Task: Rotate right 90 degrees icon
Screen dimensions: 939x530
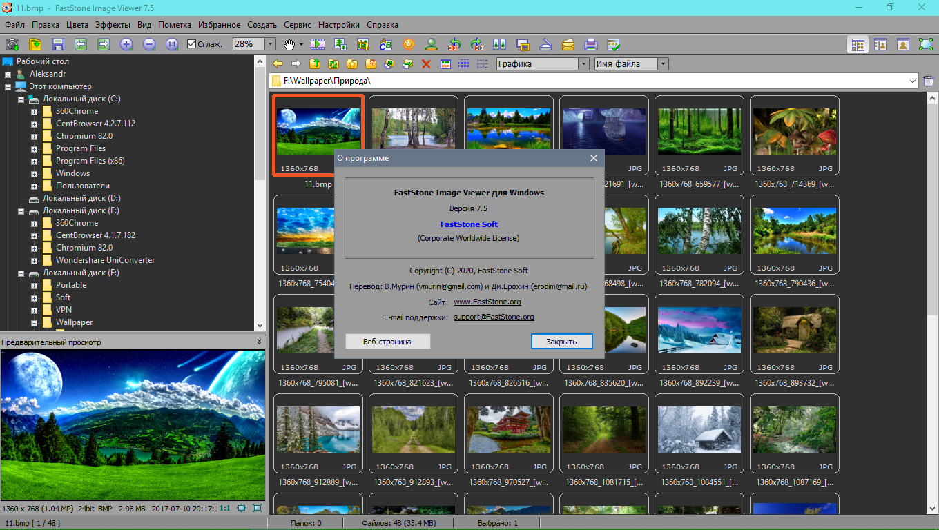Action: pos(477,44)
